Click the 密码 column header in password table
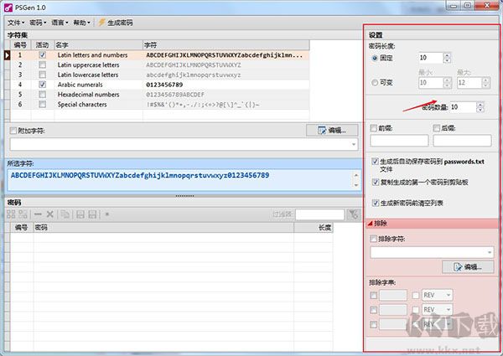Screen dimensions: 503x356 click(x=163, y=228)
